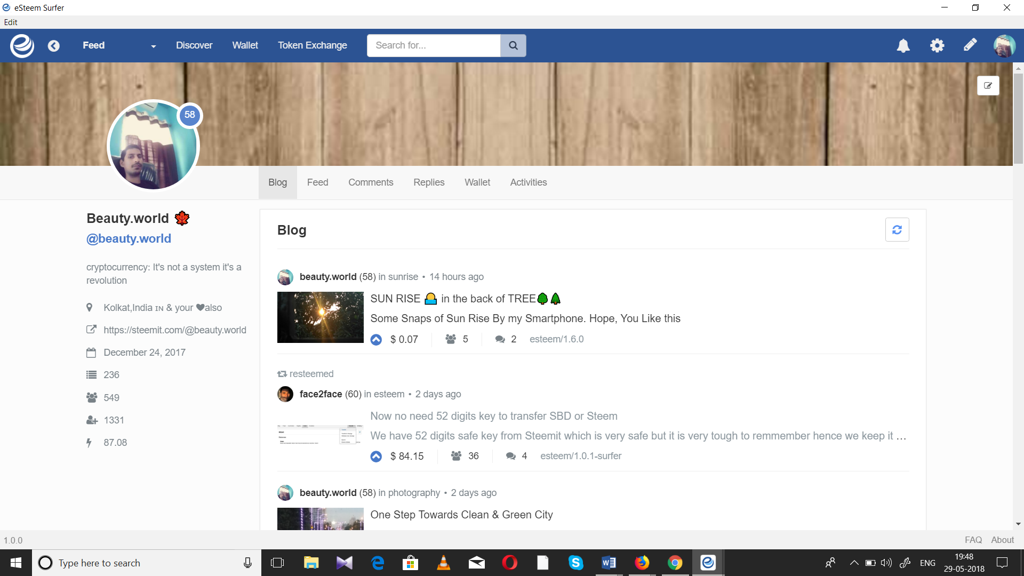Refresh the Blog post list
This screenshot has height=576, width=1024.
coord(897,229)
